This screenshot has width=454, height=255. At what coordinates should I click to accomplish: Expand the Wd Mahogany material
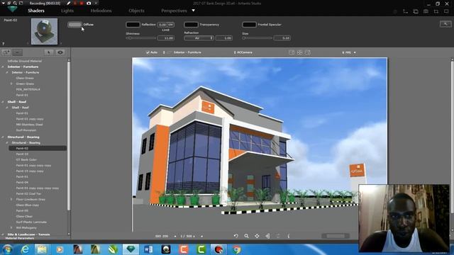pos(11,228)
